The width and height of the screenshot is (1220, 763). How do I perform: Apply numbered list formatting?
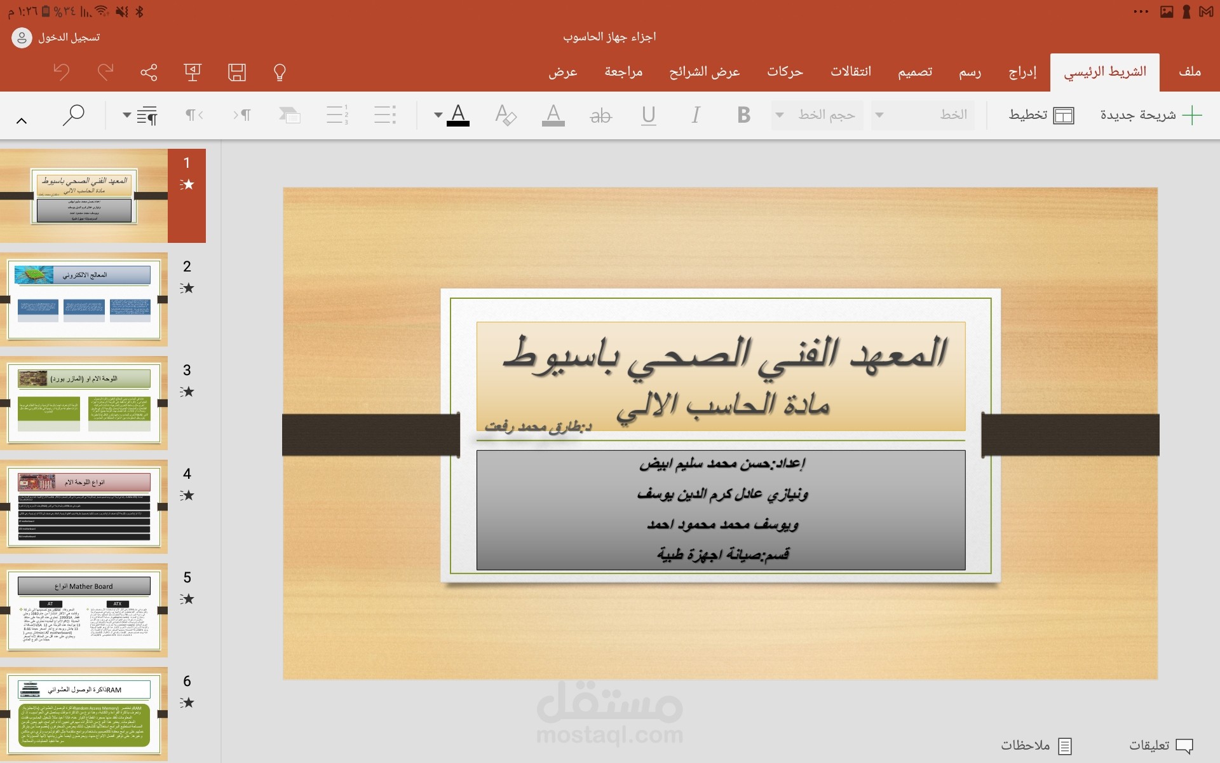click(x=337, y=115)
